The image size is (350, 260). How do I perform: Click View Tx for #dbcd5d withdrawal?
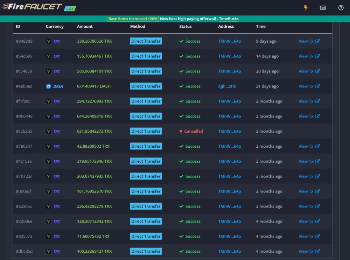(309, 251)
